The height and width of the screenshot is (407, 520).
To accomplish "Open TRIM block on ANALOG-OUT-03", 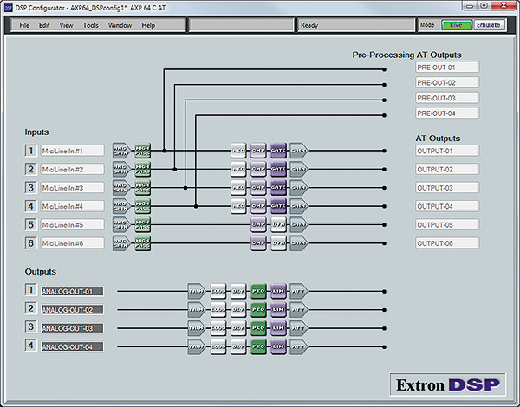I will [x=197, y=328].
